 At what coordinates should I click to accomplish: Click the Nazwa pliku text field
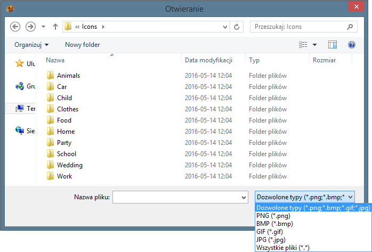pyautogui.click(x=175, y=197)
